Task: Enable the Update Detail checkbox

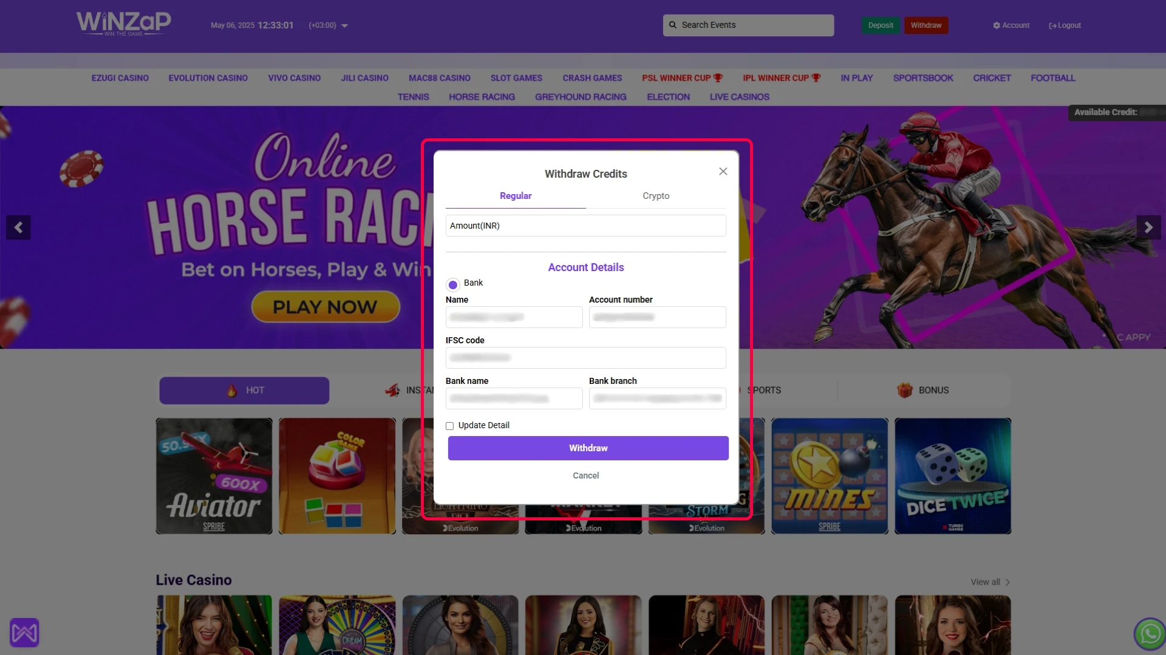Action: 450,426
